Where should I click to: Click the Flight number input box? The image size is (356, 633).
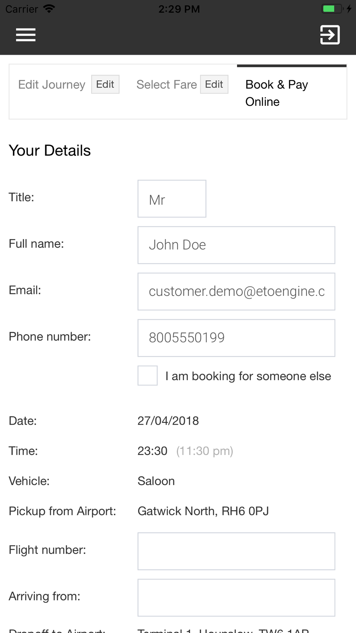(236, 551)
